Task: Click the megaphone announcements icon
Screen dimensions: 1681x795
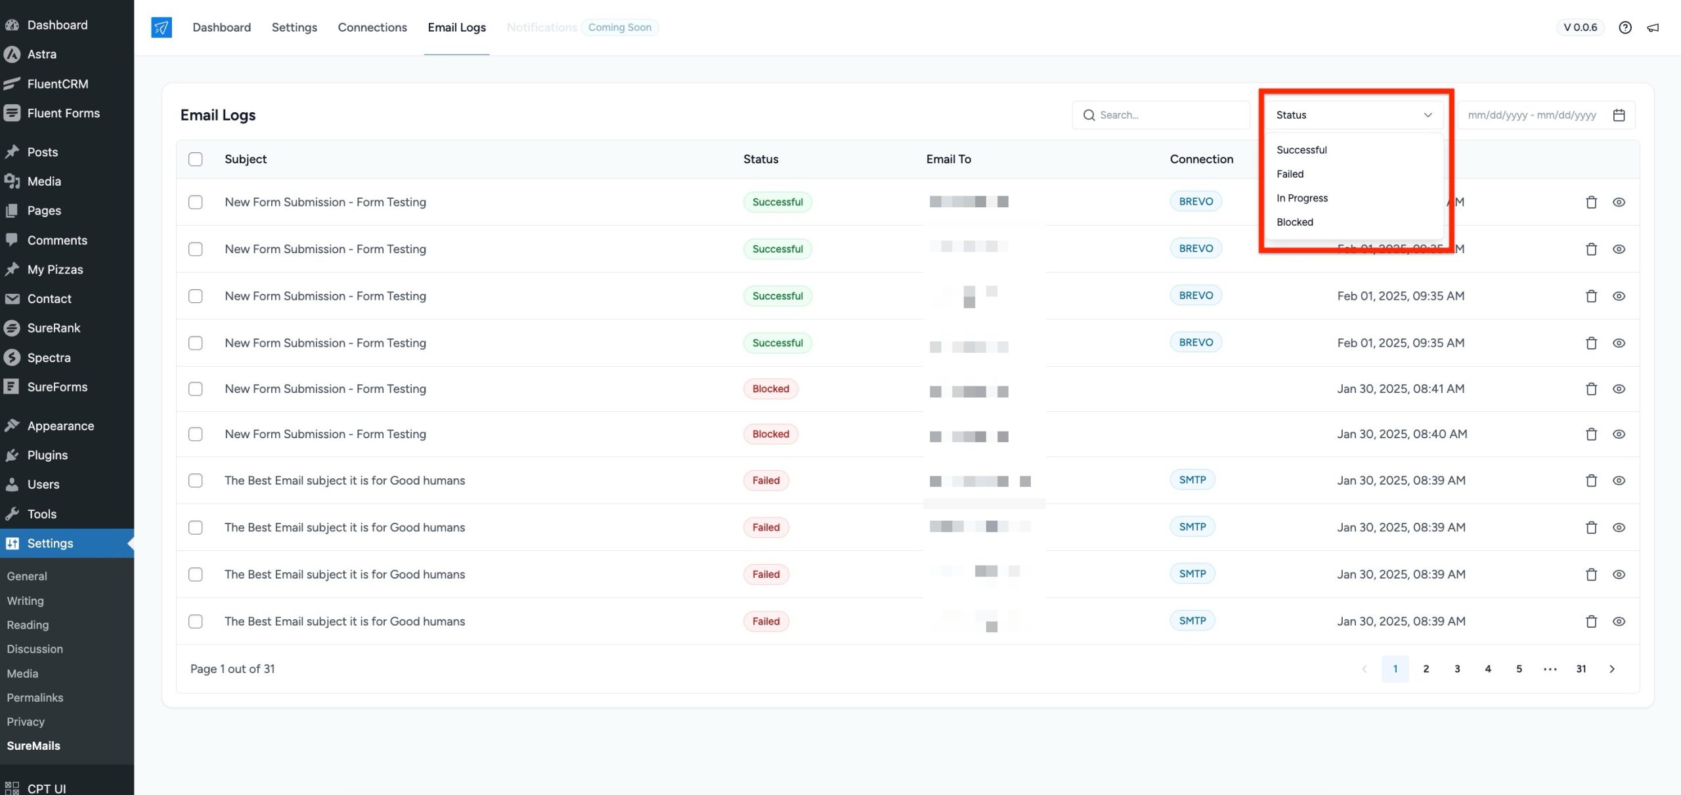Action: pyautogui.click(x=1653, y=27)
